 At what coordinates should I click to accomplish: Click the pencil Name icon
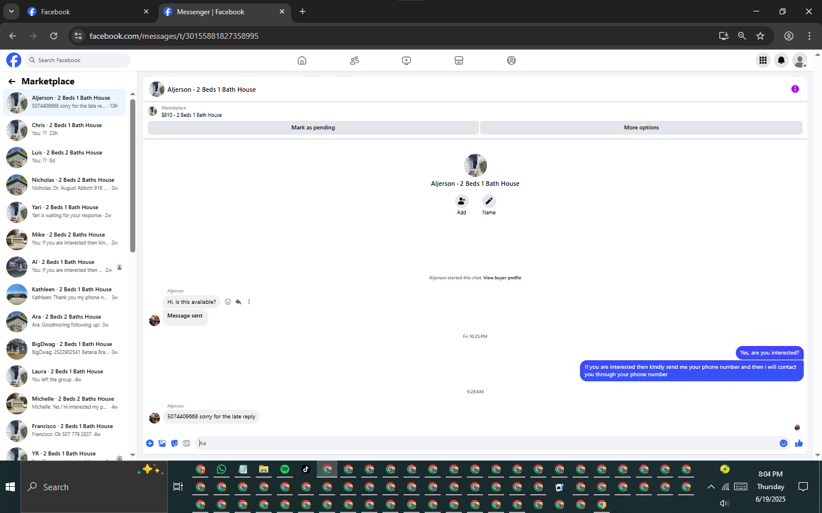pos(489,201)
